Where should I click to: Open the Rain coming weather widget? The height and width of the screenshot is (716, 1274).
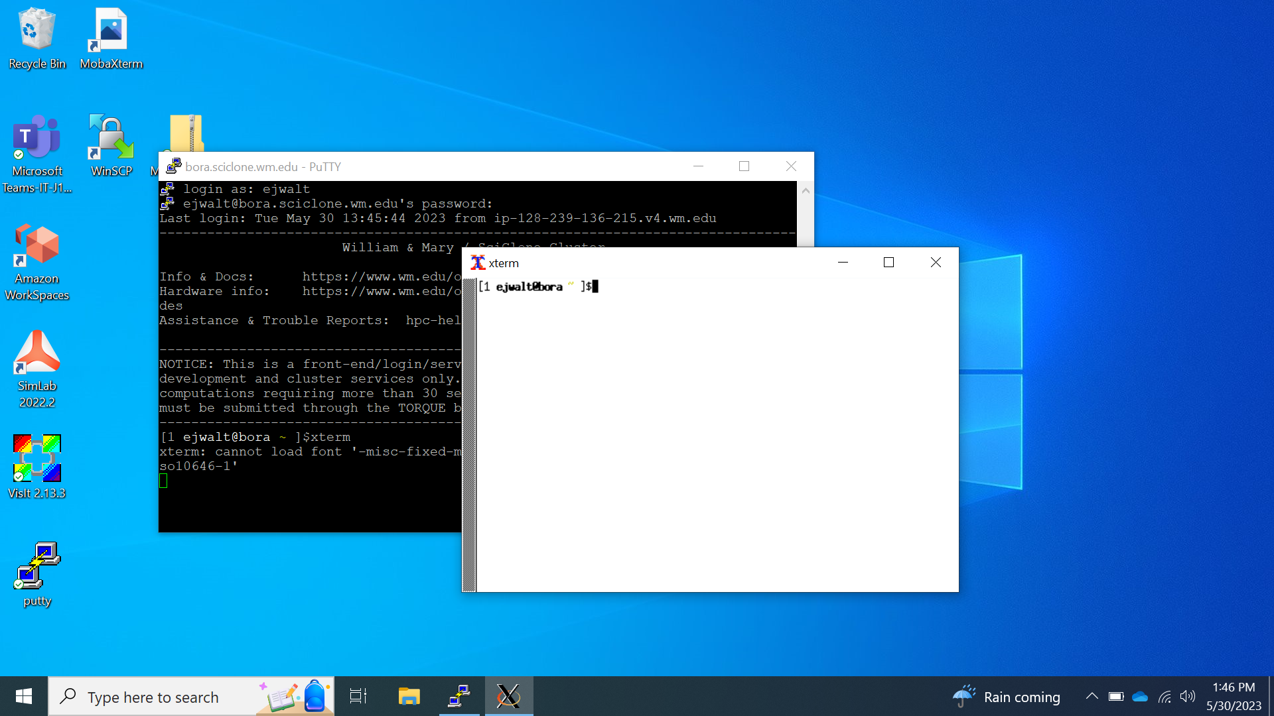(1007, 697)
